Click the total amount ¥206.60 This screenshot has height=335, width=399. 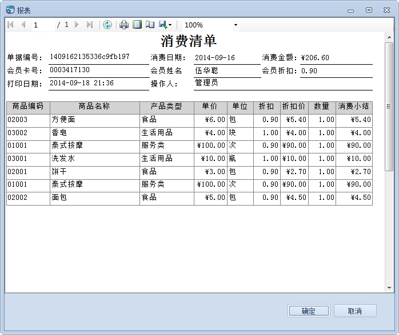315,58
